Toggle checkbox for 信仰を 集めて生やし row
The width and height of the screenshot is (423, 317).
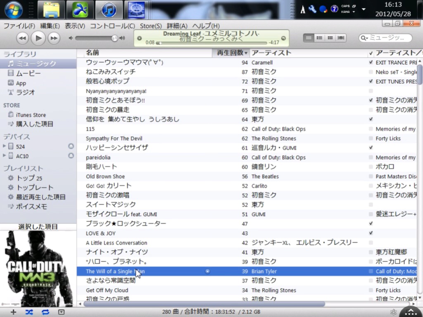tap(371, 119)
